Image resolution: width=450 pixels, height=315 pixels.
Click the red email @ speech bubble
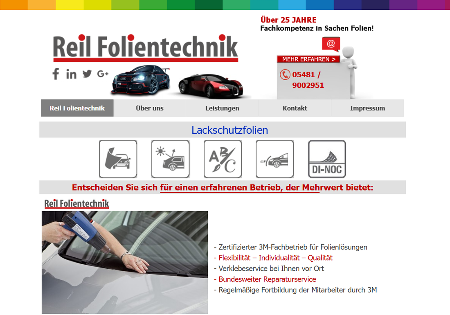pyautogui.click(x=331, y=44)
